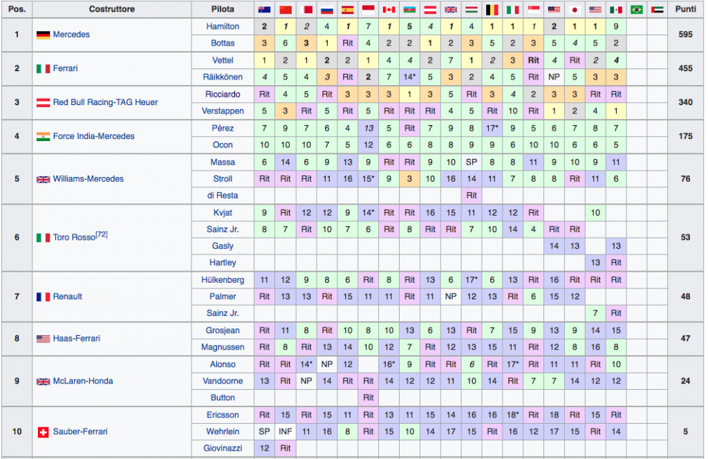Open driver link Hamilton
The image size is (708, 459).
click(x=223, y=26)
